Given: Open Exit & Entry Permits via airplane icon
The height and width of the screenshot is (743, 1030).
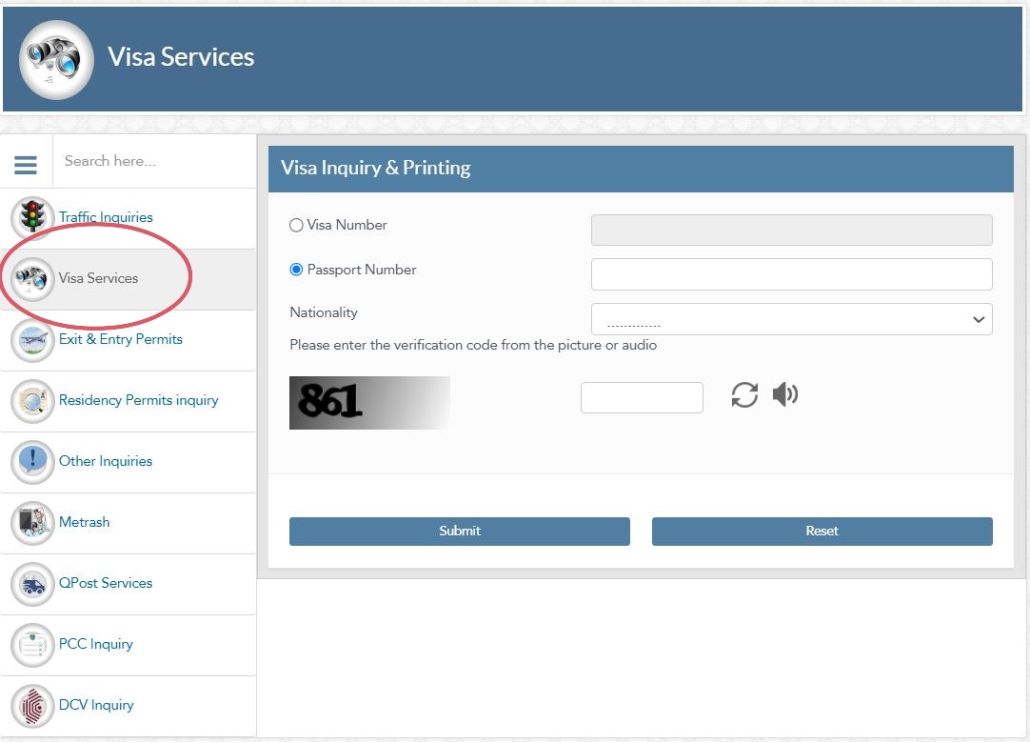Looking at the screenshot, I should (31, 339).
